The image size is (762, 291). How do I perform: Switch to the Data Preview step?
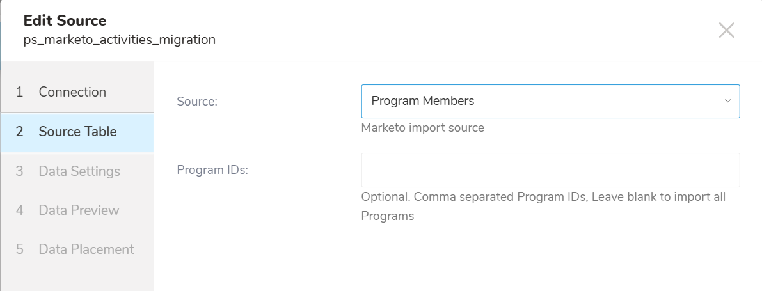tap(79, 210)
